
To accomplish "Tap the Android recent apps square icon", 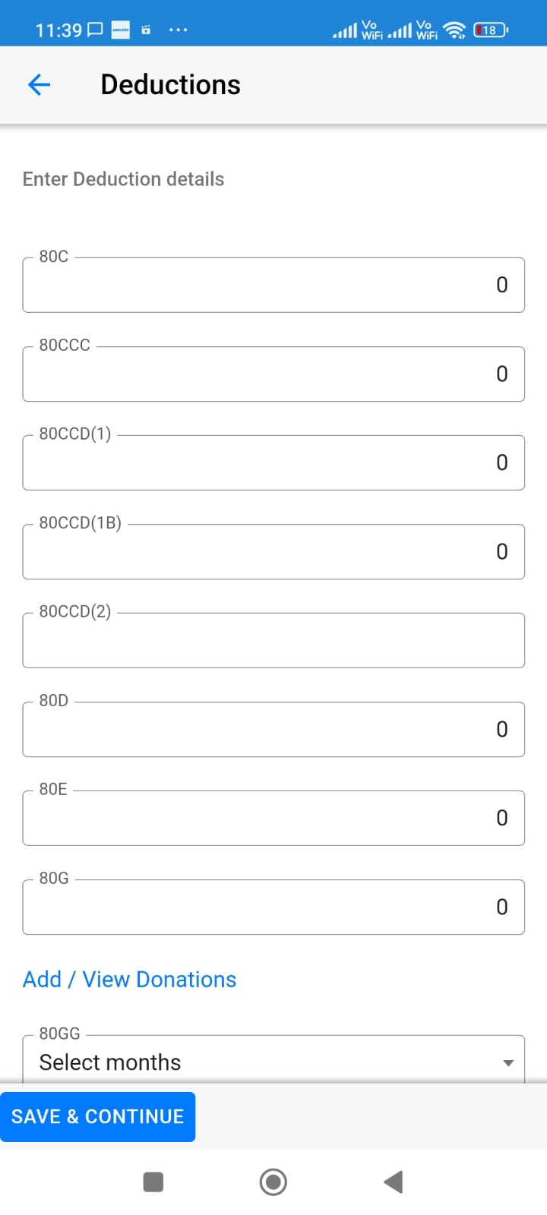I will coord(153,1182).
